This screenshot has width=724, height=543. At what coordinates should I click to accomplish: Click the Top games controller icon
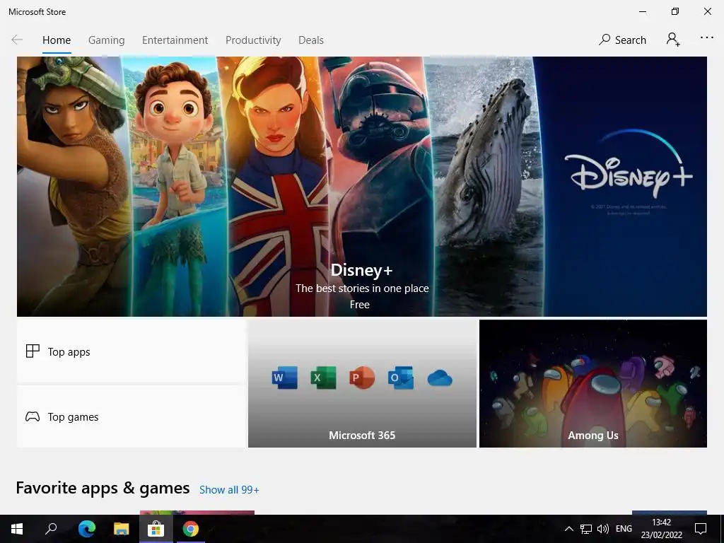33,416
